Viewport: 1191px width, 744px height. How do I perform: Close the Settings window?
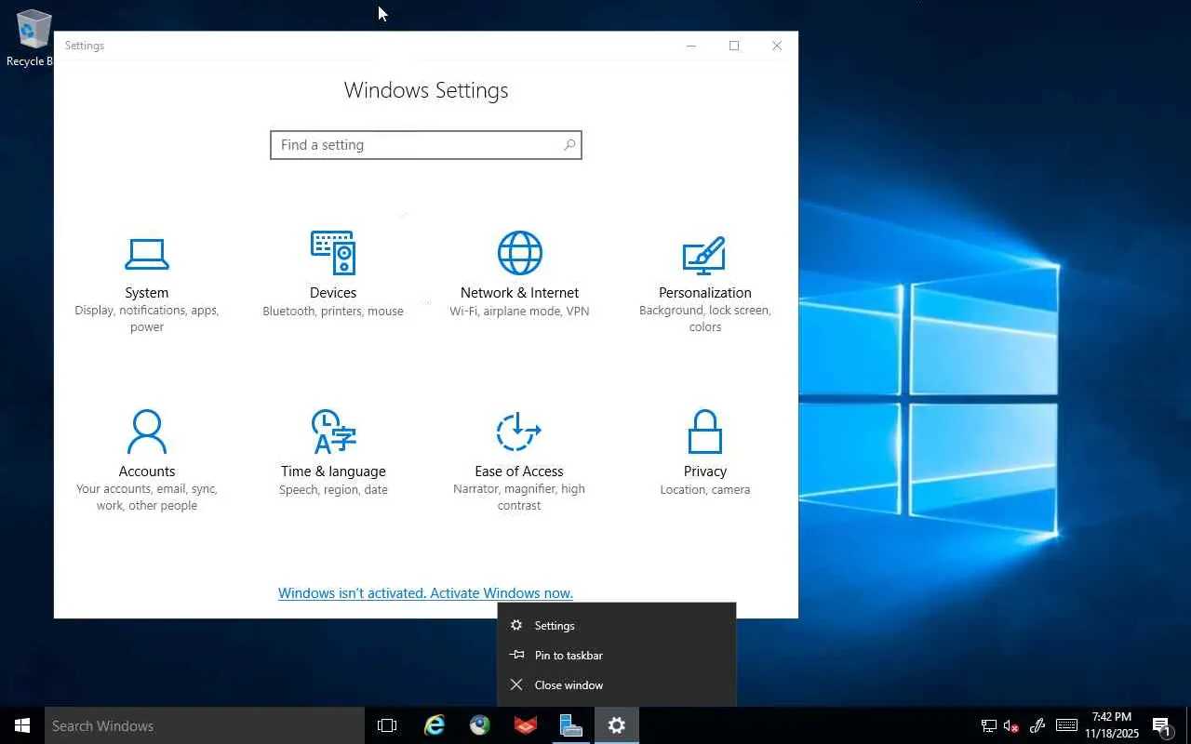pos(777,46)
